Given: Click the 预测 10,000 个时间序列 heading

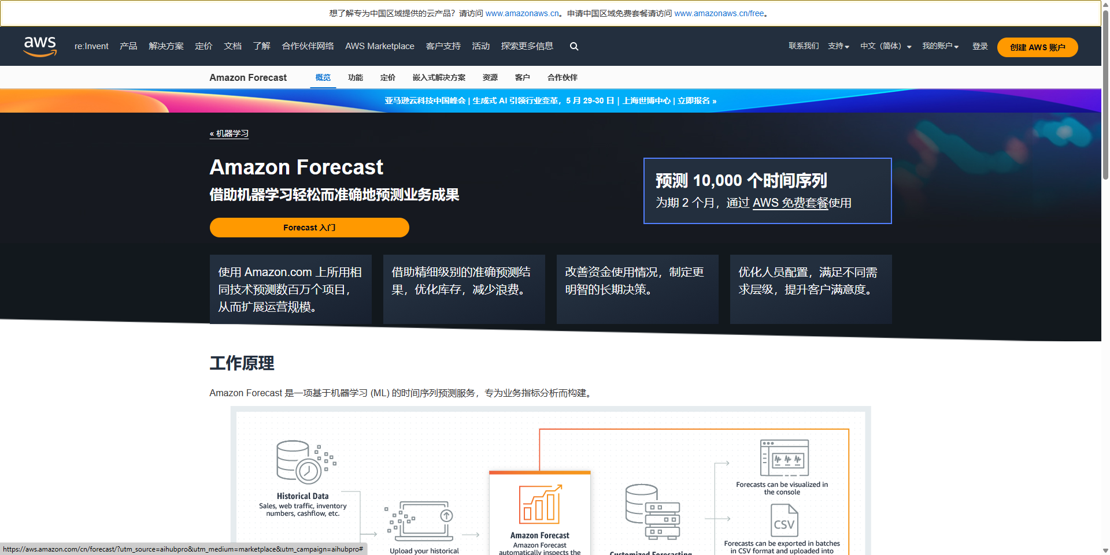Looking at the screenshot, I should click(x=741, y=181).
